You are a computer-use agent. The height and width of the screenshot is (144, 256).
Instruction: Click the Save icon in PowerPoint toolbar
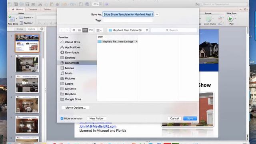click(x=27, y=4)
